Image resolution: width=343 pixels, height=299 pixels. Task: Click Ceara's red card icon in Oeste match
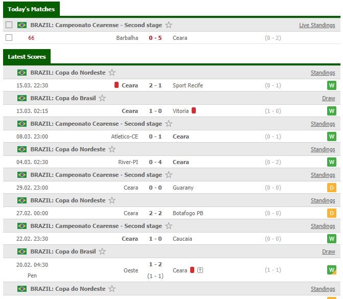click(192, 270)
